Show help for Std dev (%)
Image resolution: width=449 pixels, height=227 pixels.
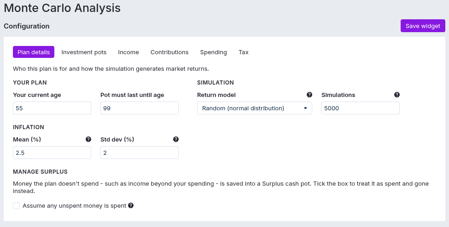[176, 139]
